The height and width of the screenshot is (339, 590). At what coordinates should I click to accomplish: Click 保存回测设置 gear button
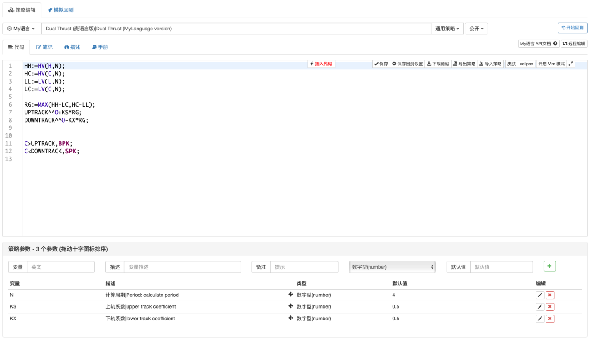(408, 64)
